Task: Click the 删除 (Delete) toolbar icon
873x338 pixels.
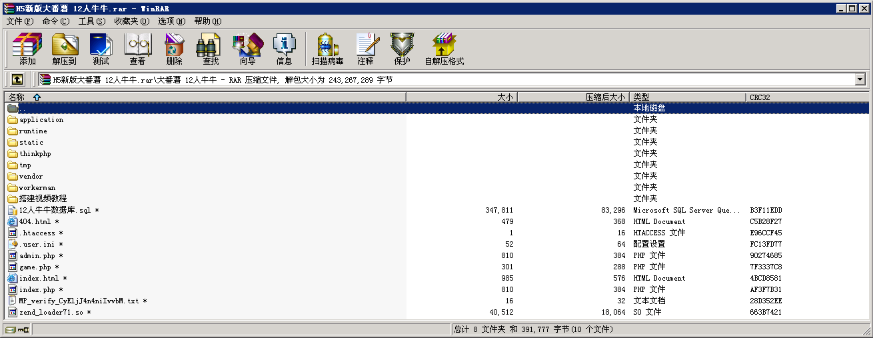Action: click(174, 49)
